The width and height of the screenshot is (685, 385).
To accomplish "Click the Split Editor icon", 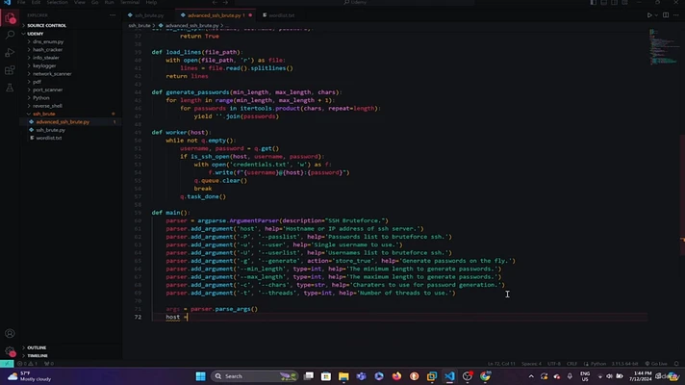I will pyautogui.click(x=667, y=15).
